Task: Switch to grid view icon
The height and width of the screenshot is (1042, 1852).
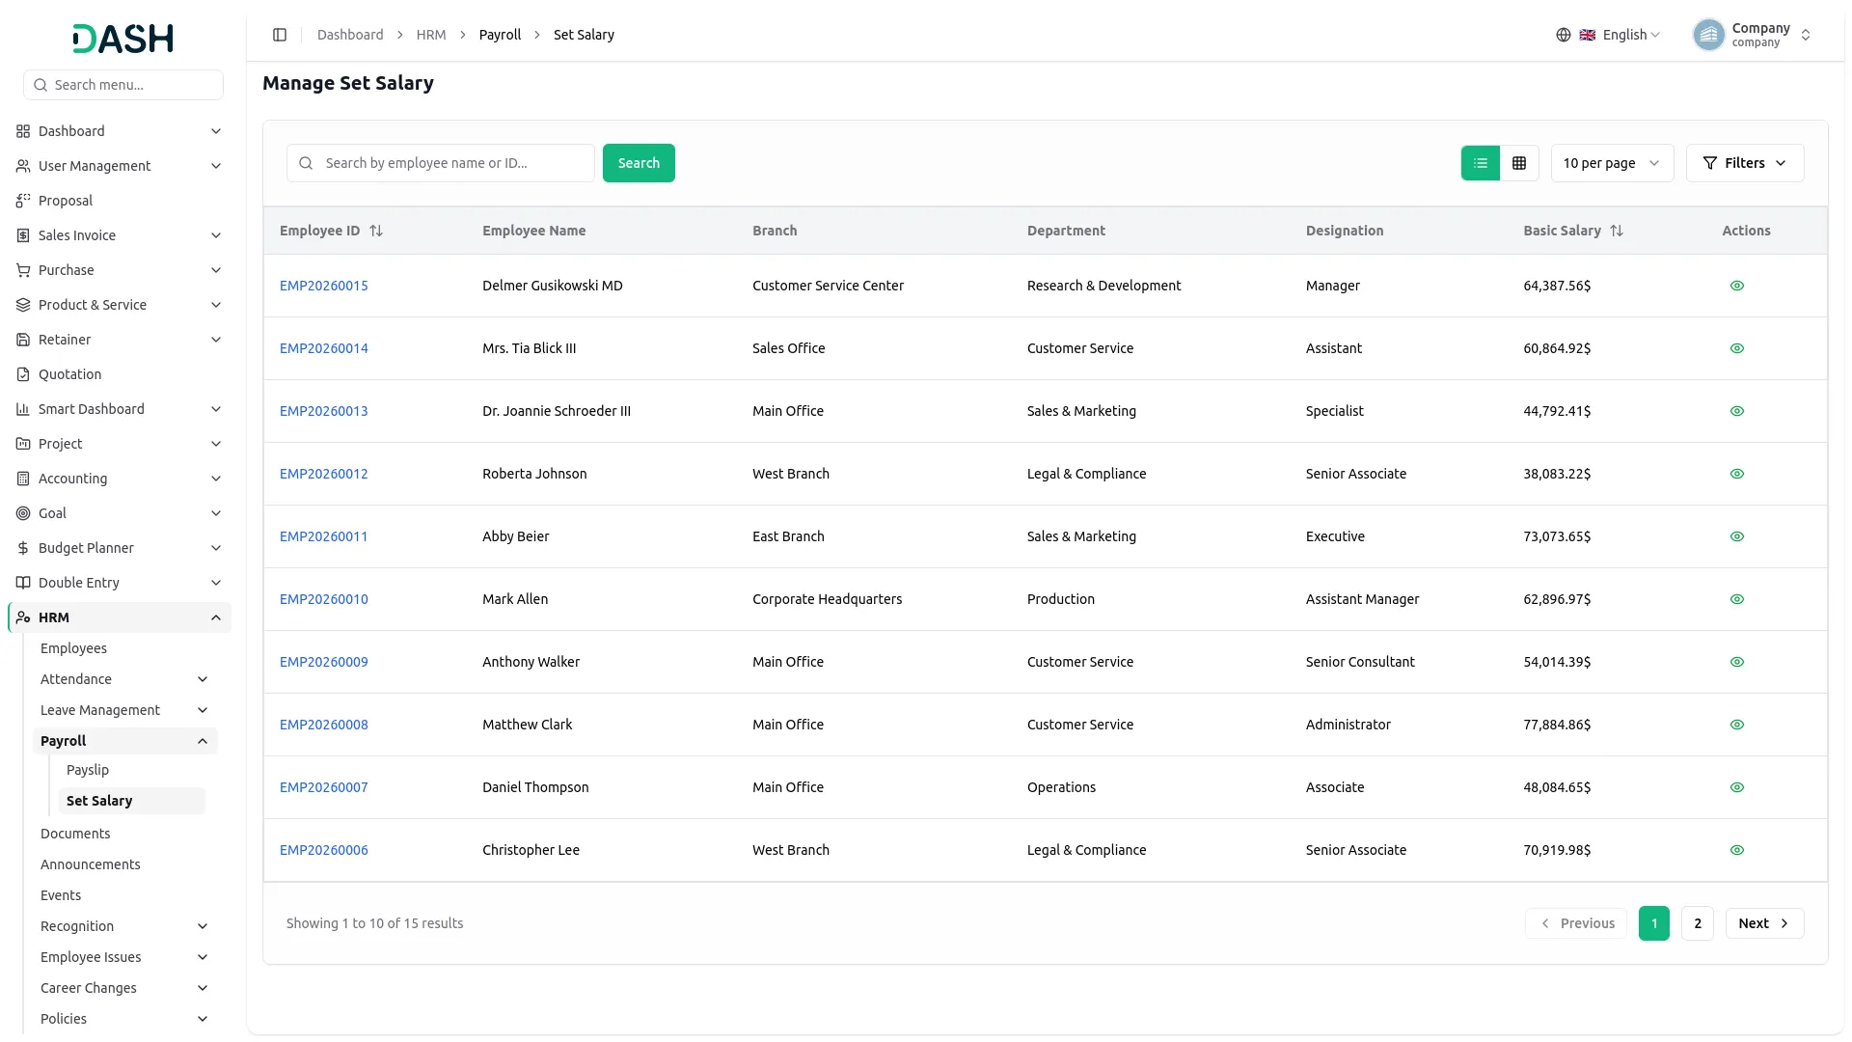Action: click(1519, 163)
